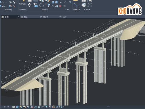Click the Modify panel title
Viewport: 145px width, 109px height.
click(x=45, y=10)
